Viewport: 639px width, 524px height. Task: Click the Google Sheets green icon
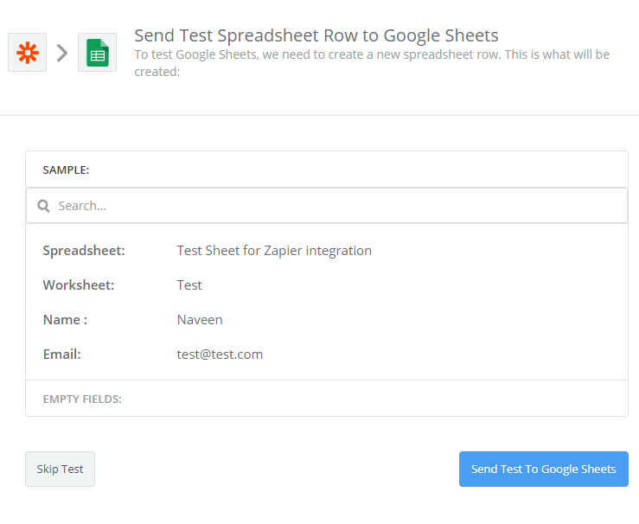click(98, 53)
